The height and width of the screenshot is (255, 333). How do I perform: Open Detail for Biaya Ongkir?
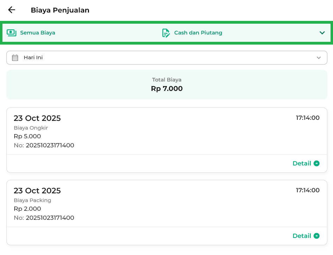pyautogui.click(x=302, y=163)
